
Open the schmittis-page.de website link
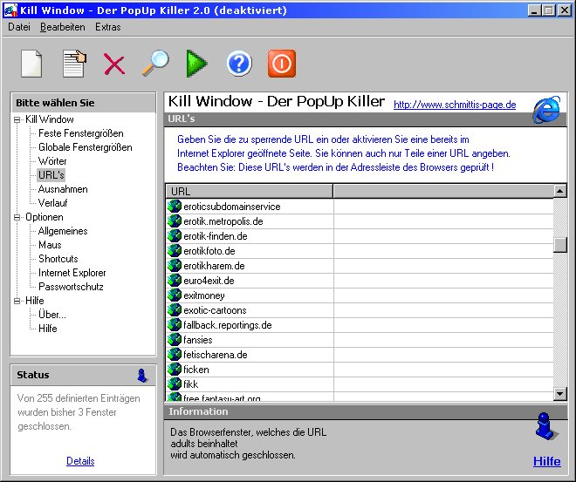pyautogui.click(x=455, y=105)
